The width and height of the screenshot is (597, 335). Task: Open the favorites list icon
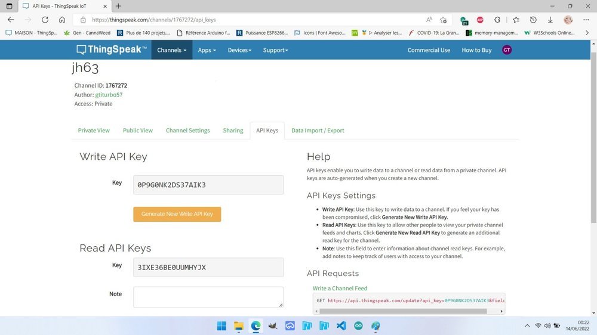point(516,20)
